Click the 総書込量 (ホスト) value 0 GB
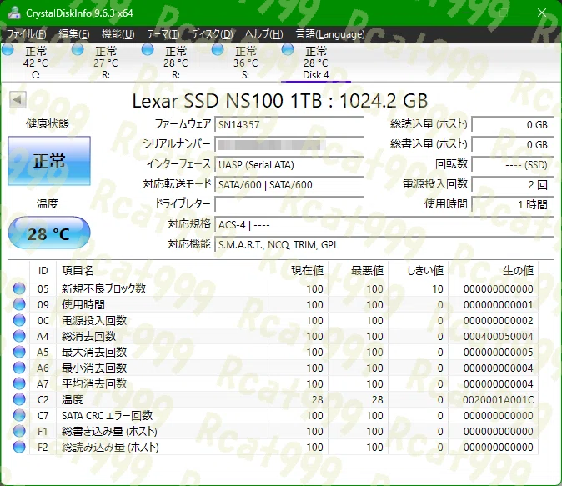The width and height of the screenshot is (562, 486). 513,144
